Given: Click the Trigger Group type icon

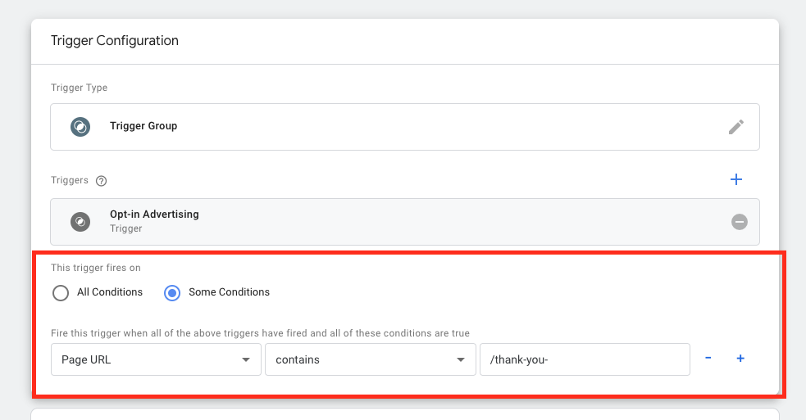Looking at the screenshot, I should (80, 127).
